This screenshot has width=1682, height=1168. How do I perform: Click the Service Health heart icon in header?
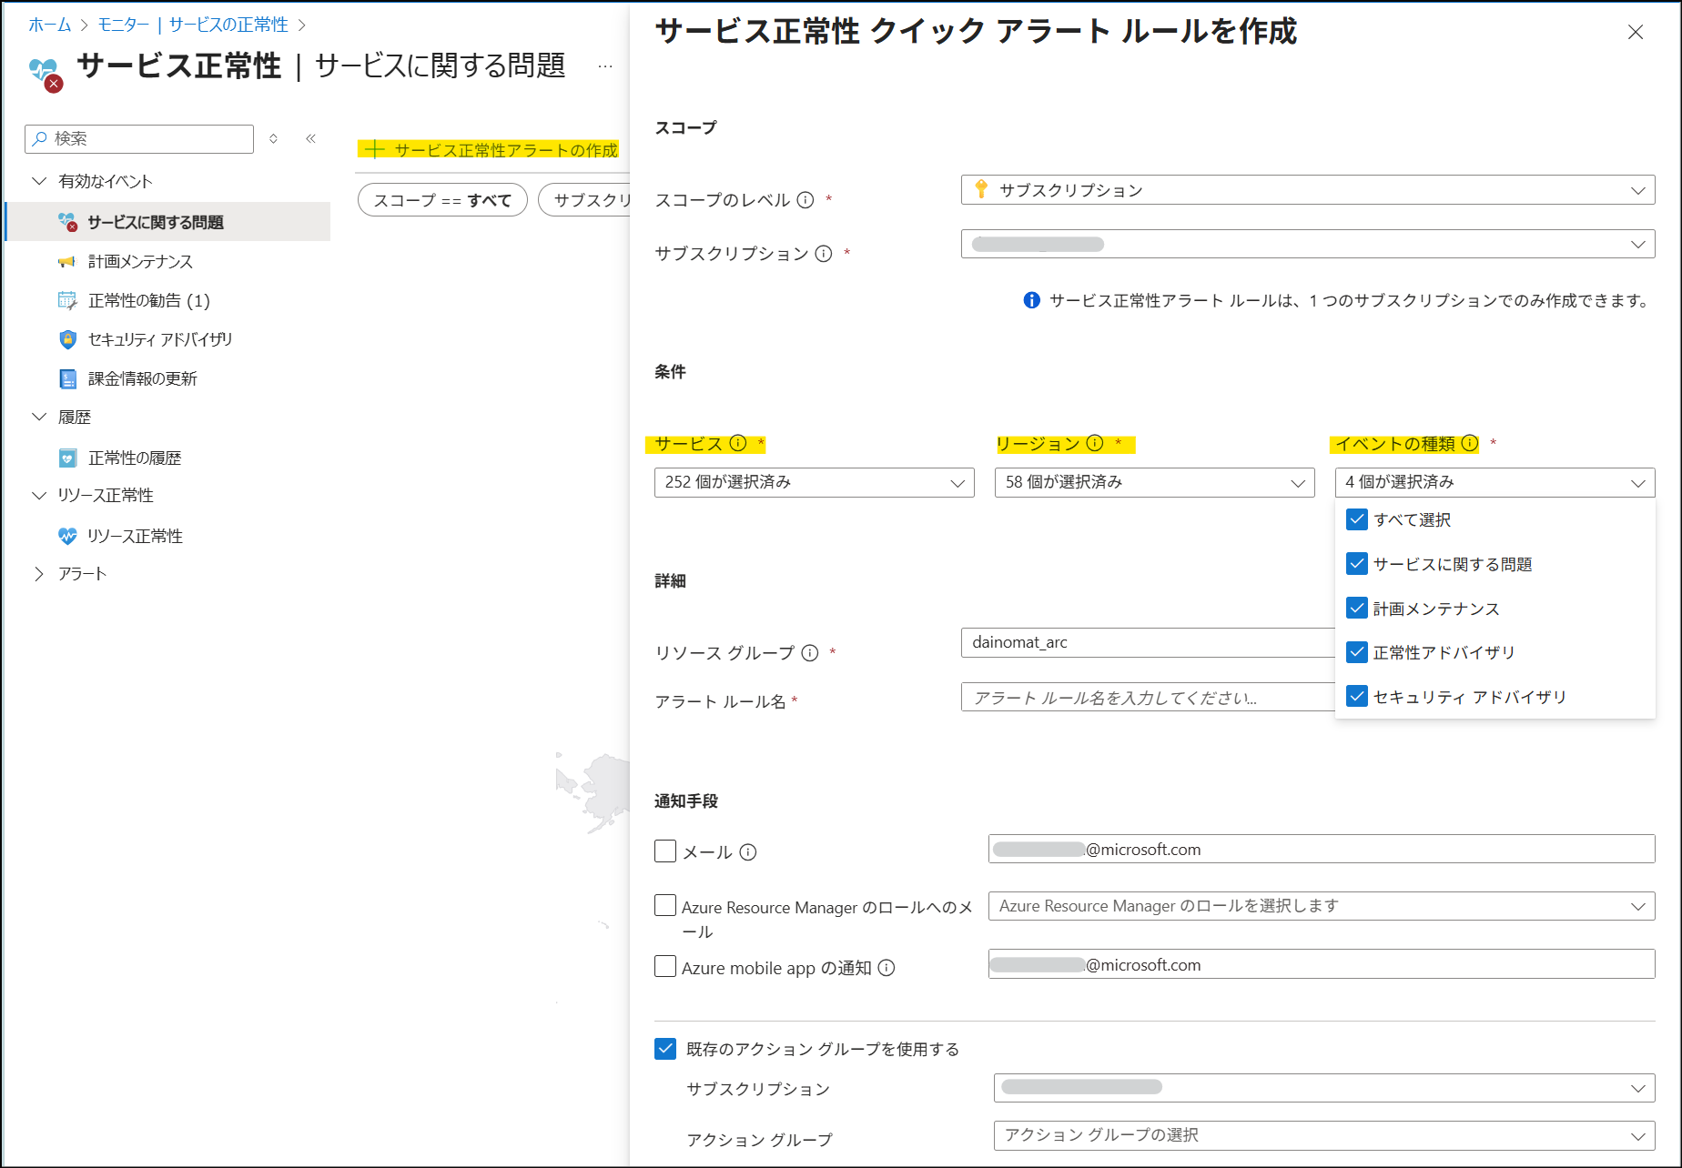[46, 74]
